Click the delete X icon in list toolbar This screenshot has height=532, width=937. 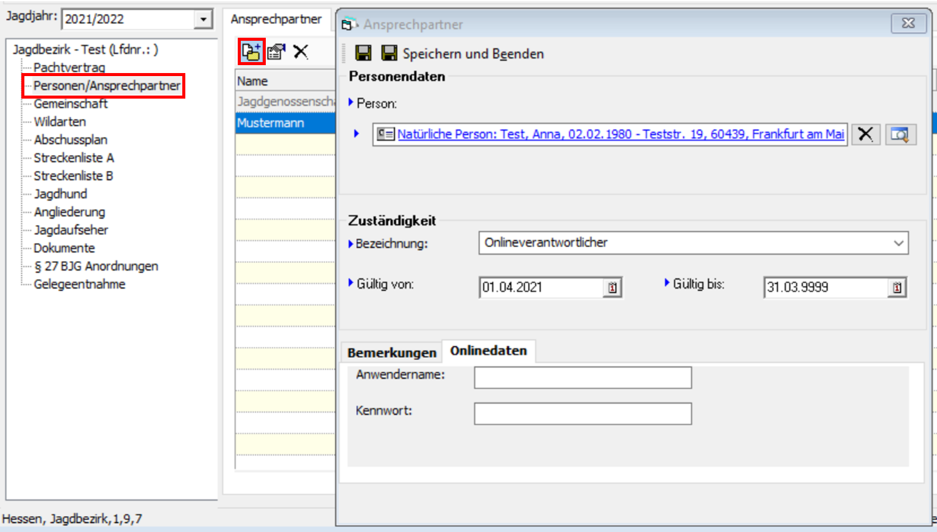pyautogui.click(x=301, y=52)
